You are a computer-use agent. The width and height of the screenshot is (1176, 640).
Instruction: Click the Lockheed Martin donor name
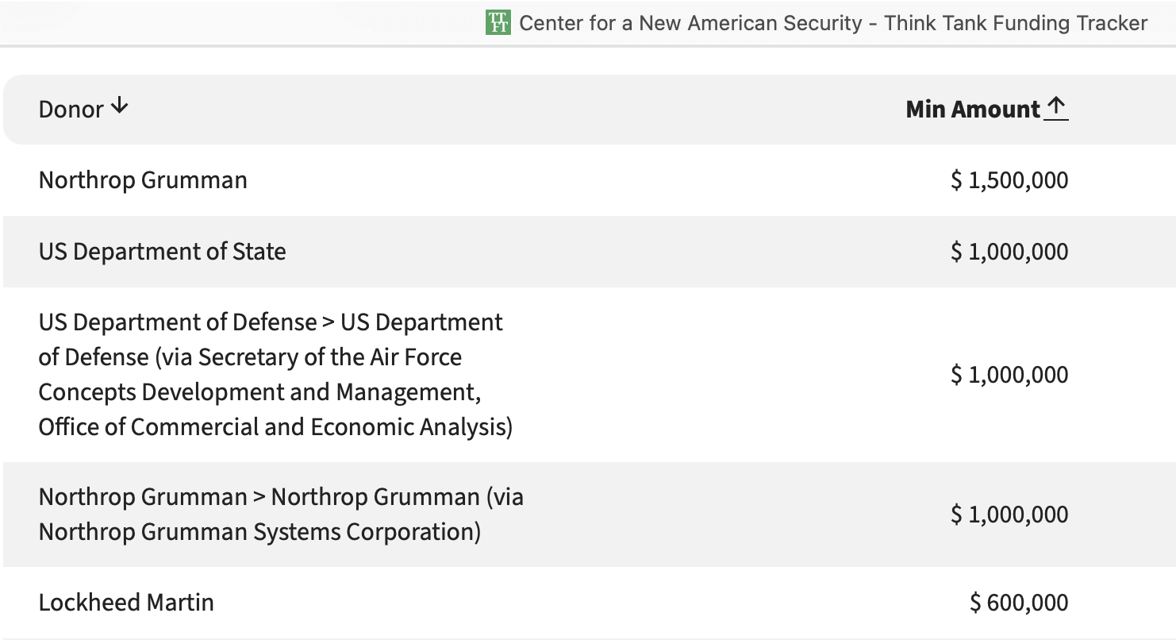pyautogui.click(x=126, y=602)
